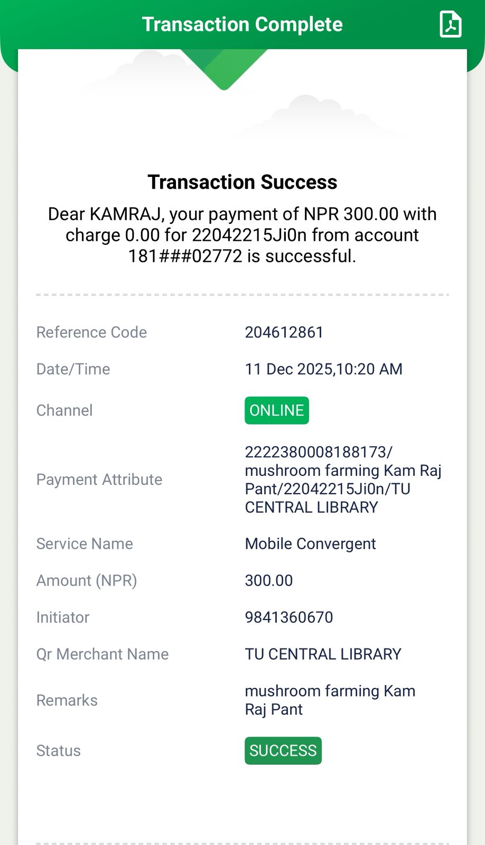Tap the Channel label
The width and height of the screenshot is (485, 845).
[x=64, y=410]
